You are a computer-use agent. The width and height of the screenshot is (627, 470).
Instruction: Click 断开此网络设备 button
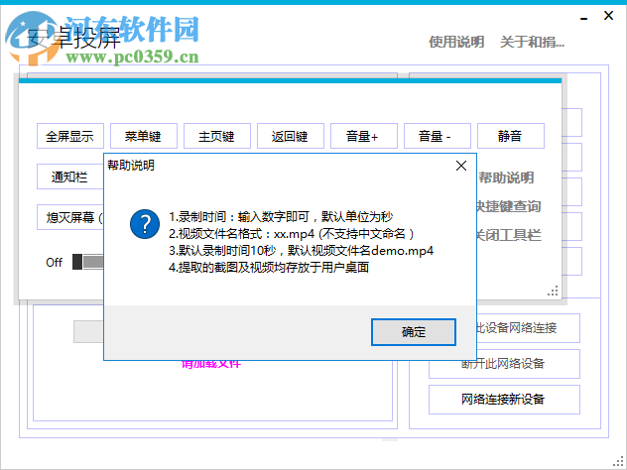[504, 364]
